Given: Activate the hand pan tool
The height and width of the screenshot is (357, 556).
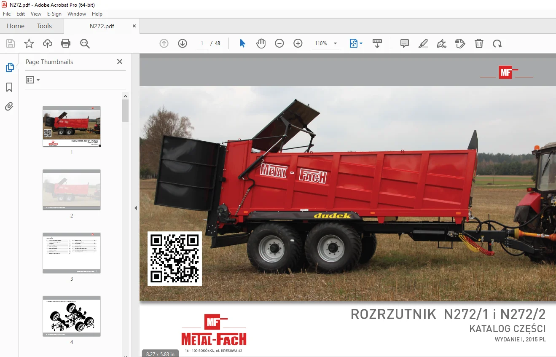Looking at the screenshot, I should 261,43.
